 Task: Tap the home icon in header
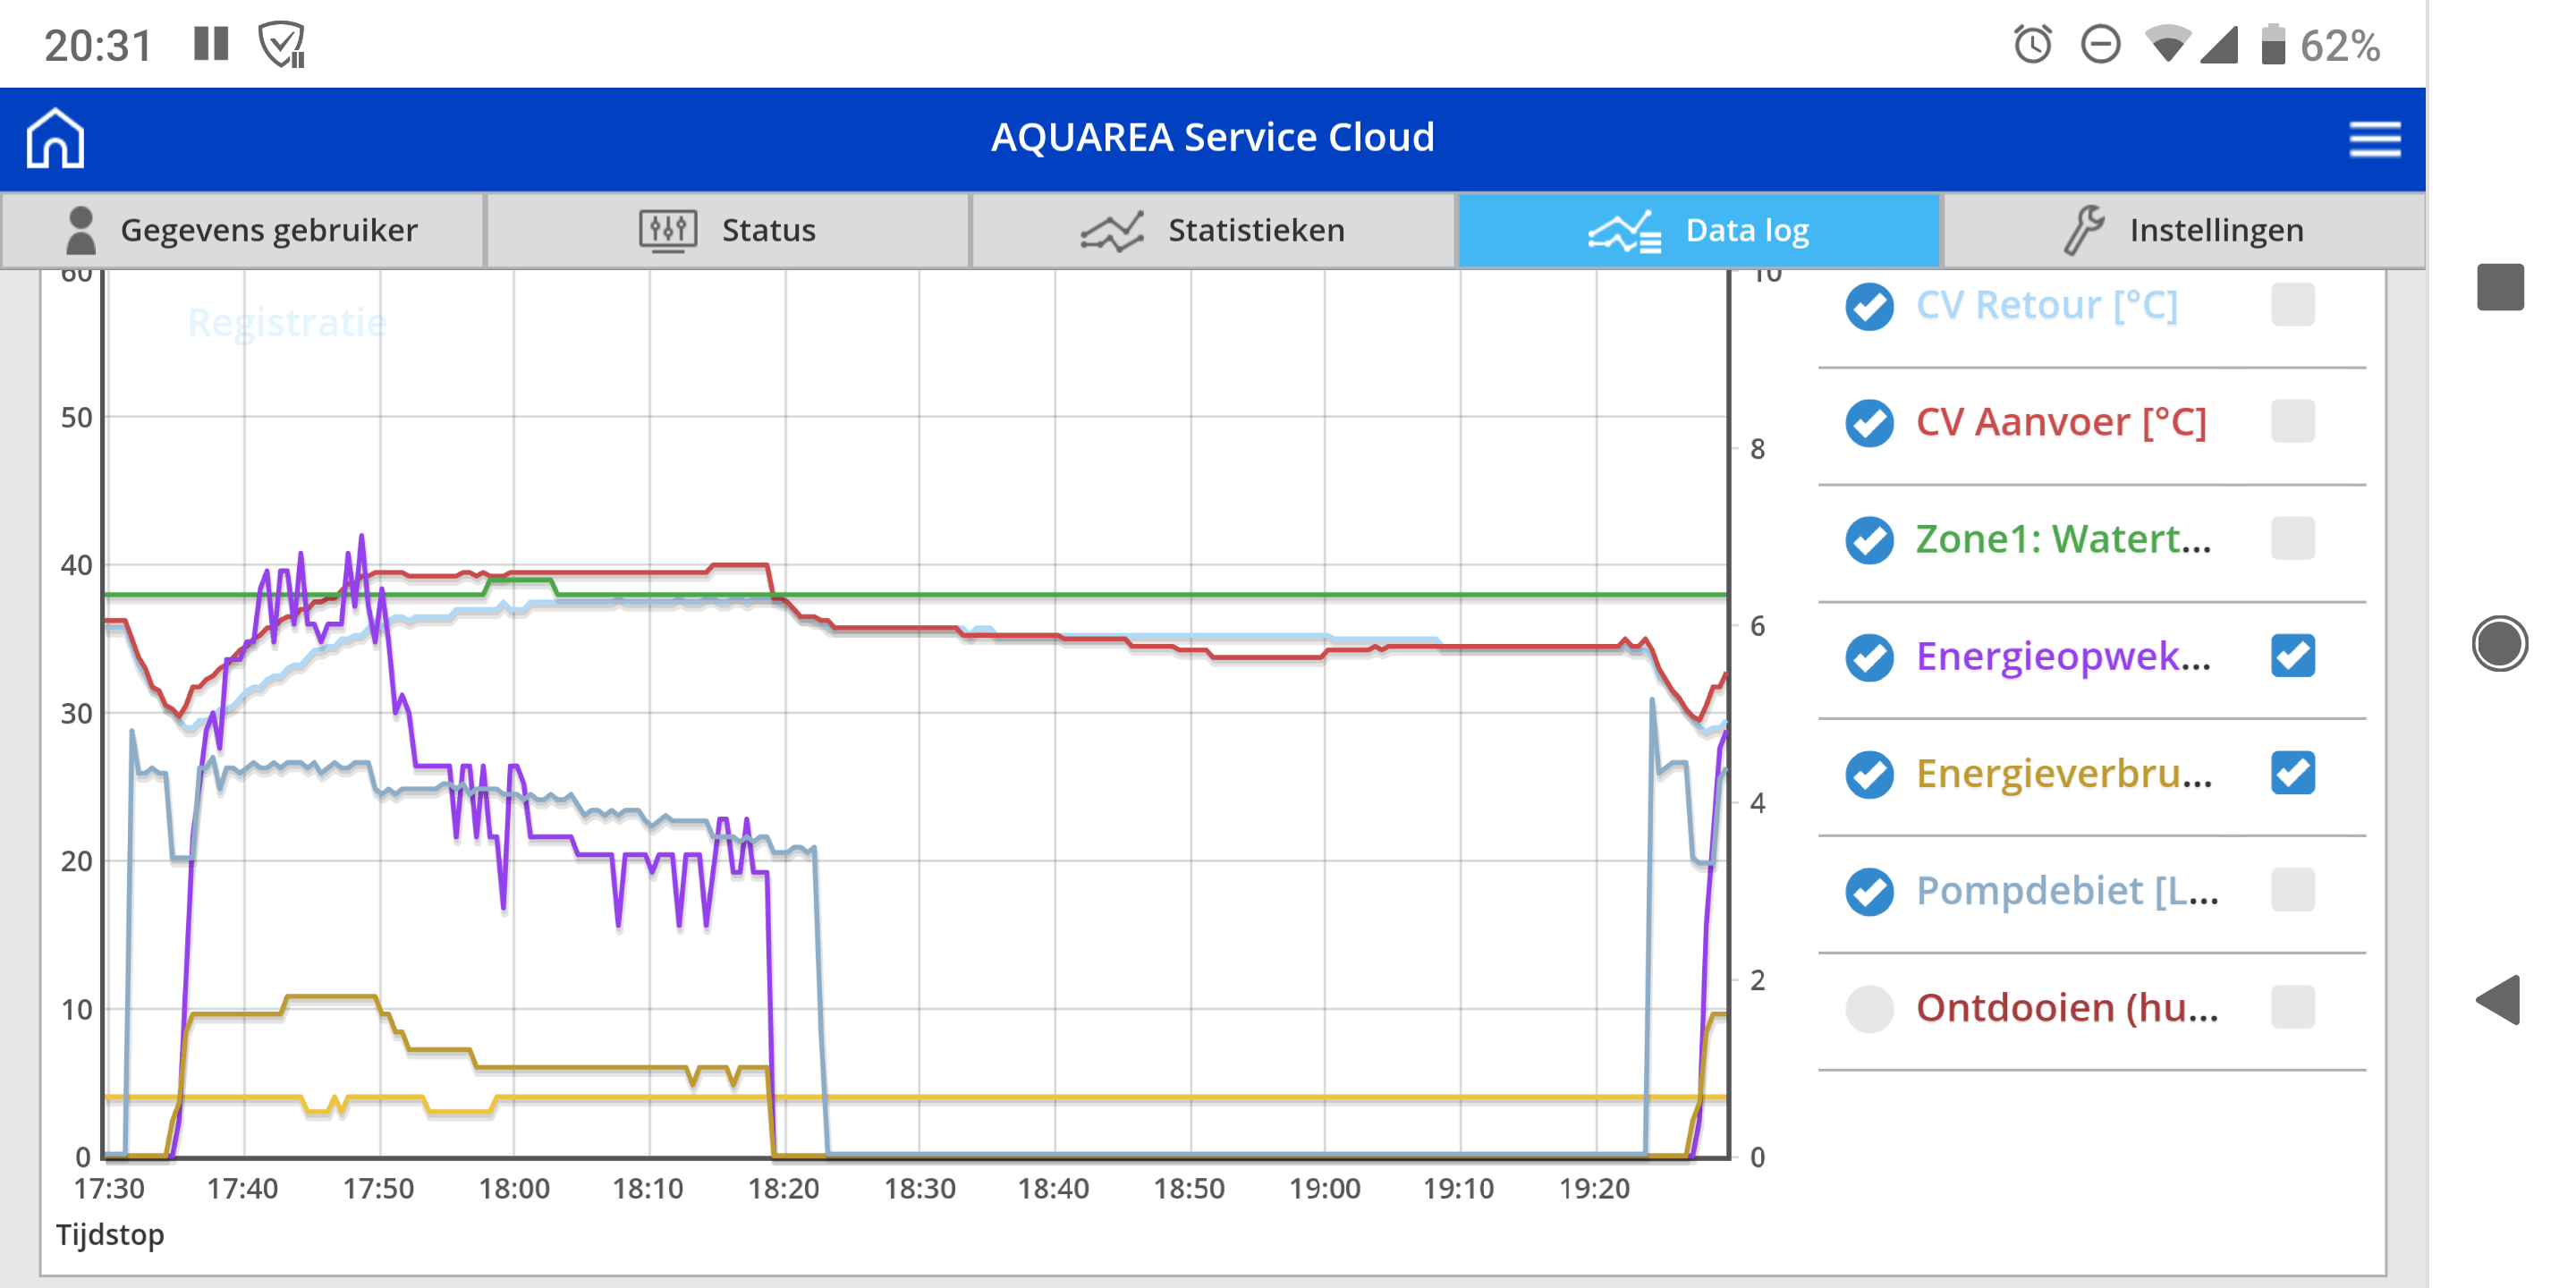[55, 138]
